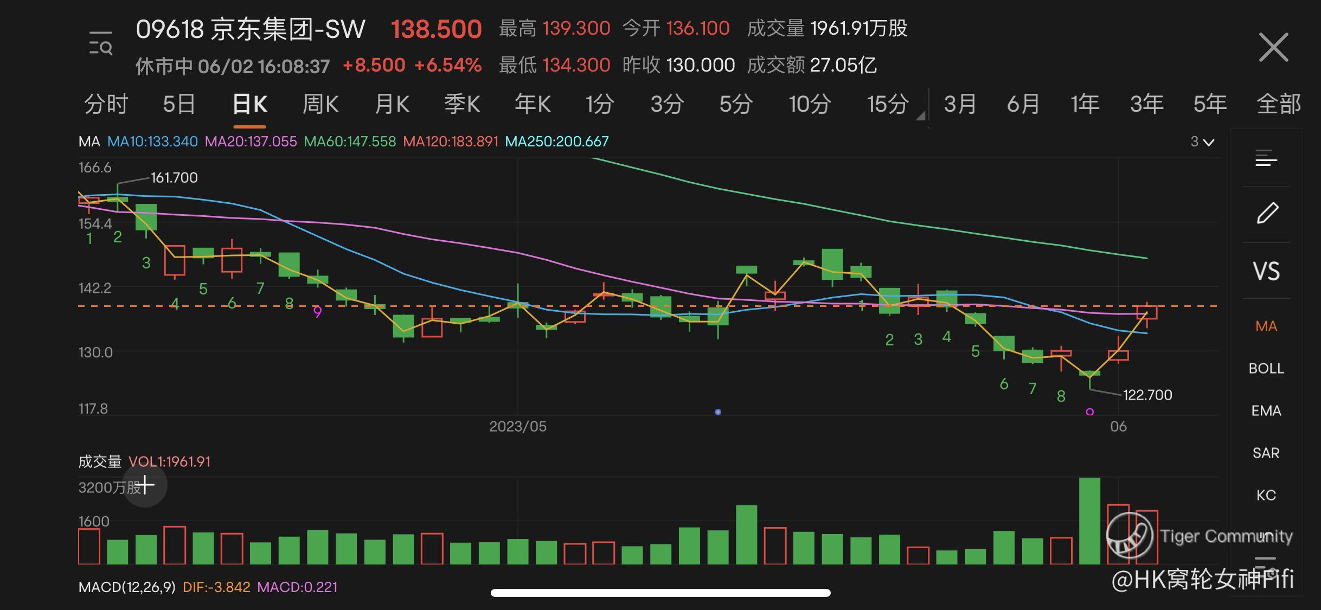Select the 3月 time range
This screenshot has height=610, width=1321.
960,104
